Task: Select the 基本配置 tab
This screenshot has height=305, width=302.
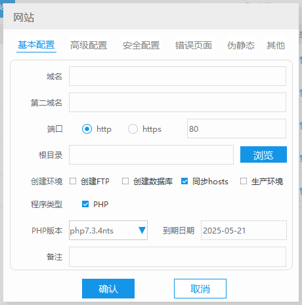Action: tap(36, 45)
